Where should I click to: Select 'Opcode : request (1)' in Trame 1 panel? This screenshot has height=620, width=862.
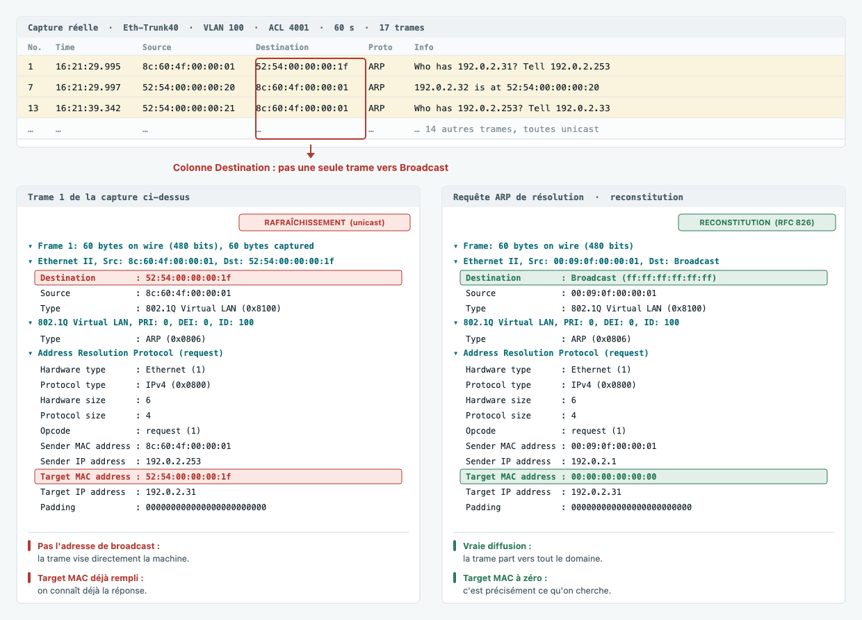(120, 431)
